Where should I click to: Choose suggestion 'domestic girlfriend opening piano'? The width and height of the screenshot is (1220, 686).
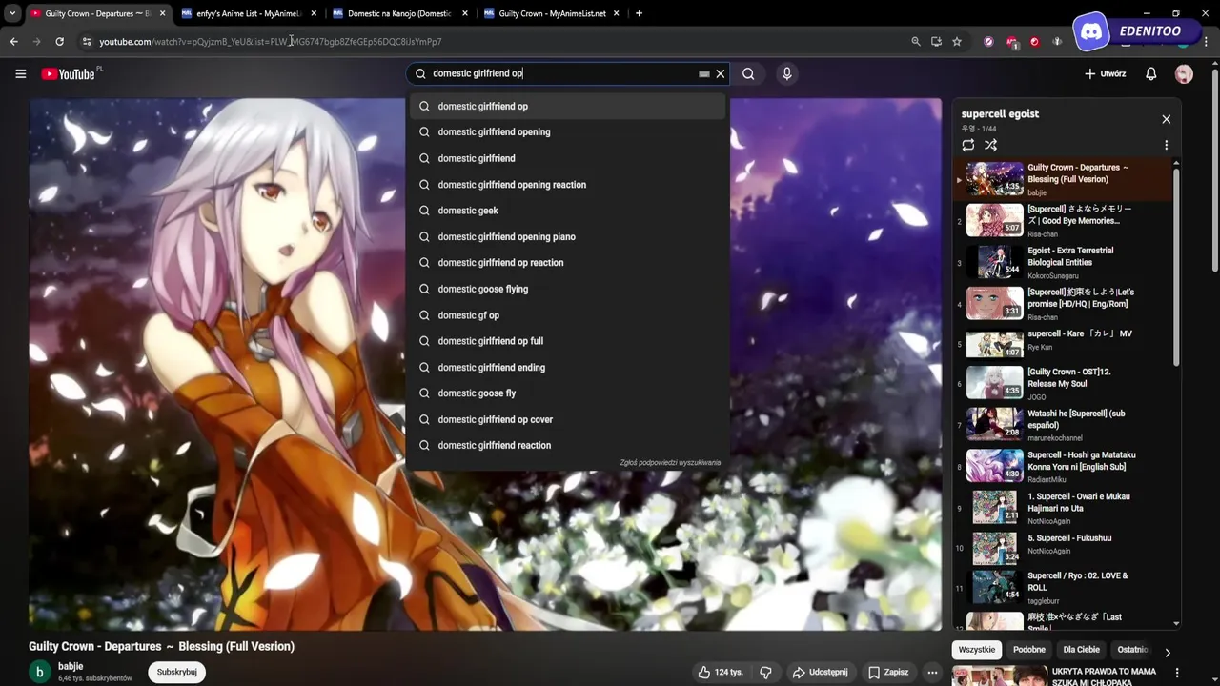567,236
